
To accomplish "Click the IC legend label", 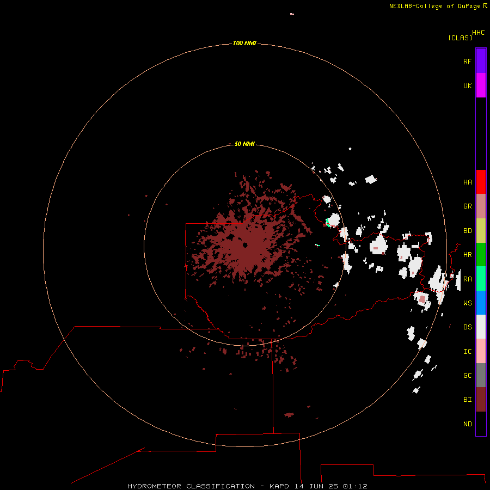I will coord(467,352).
